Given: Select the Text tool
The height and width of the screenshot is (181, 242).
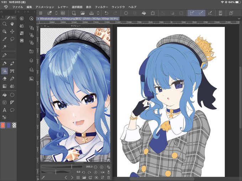Looking at the screenshot, I should pos(5,110).
